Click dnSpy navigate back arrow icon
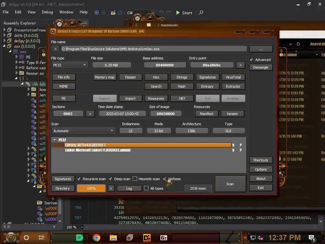Viewport: 325px width, 244px height. 96,13
